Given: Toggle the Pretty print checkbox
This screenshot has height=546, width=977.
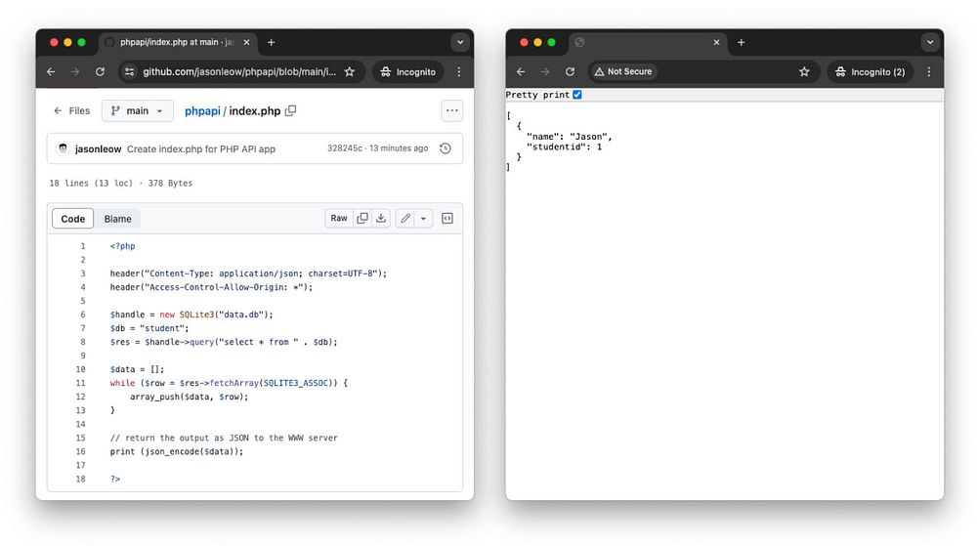Looking at the screenshot, I should click(577, 95).
